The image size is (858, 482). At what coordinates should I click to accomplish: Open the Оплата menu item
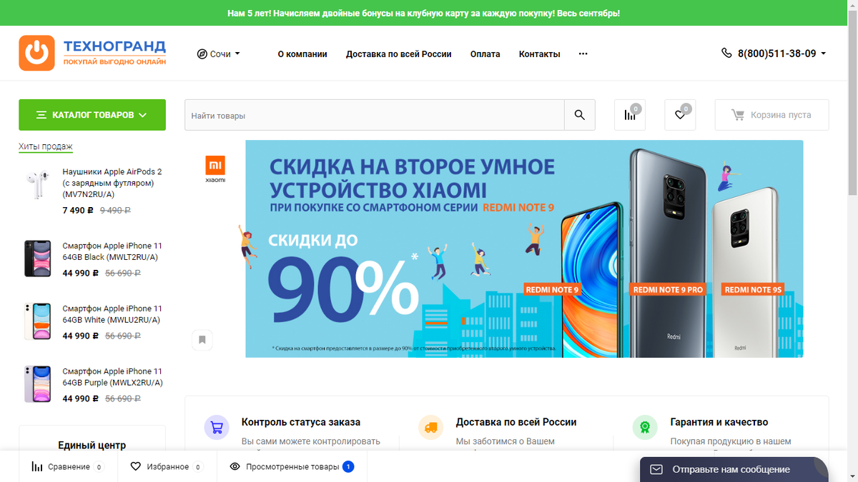485,54
